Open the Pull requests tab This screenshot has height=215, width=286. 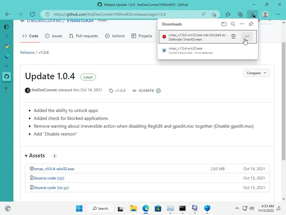tap(84, 36)
